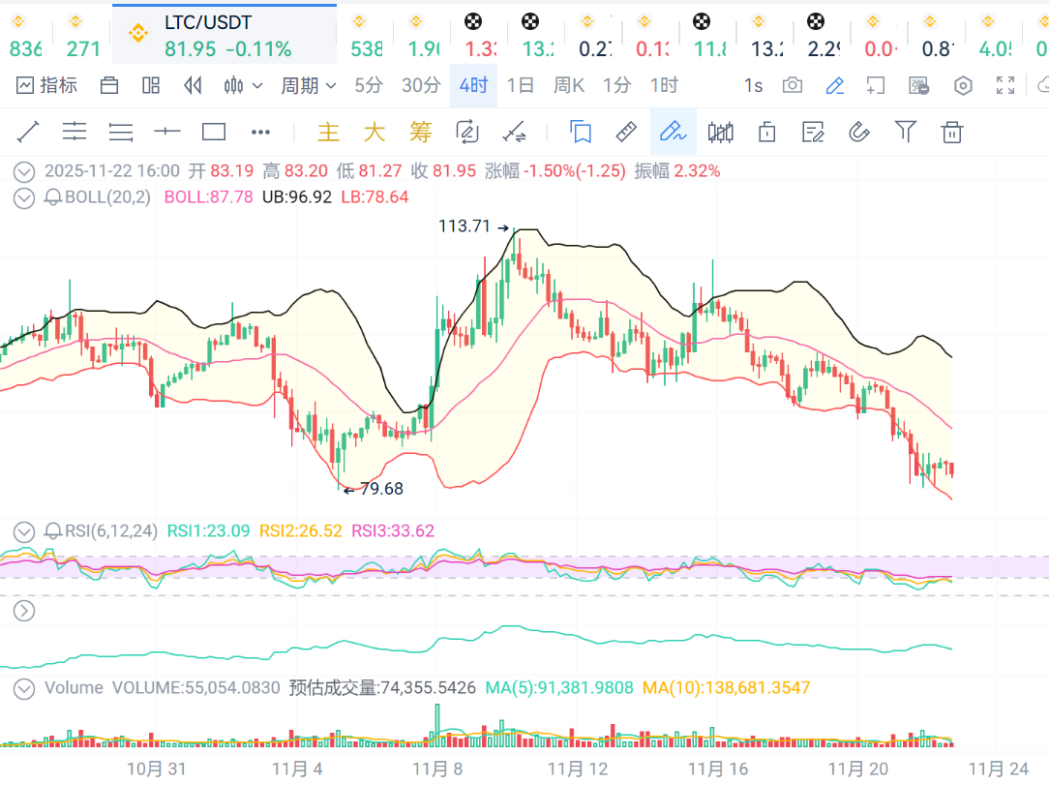Screen dimensions: 1049x785
Task: Toggle the 大 large-order indicator
Action: coord(375,132)
